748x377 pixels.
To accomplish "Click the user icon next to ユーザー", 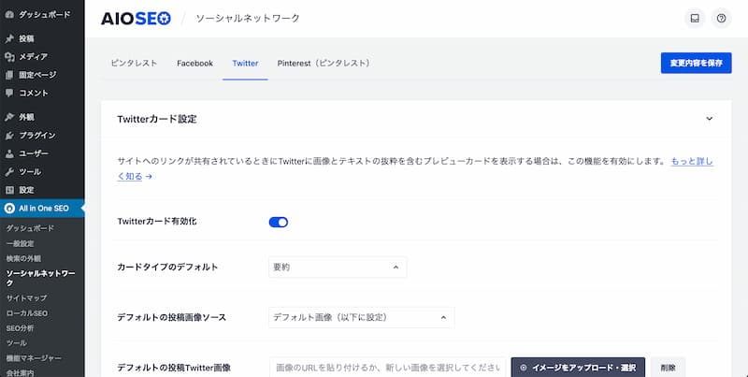I will (x=9, y=153).
